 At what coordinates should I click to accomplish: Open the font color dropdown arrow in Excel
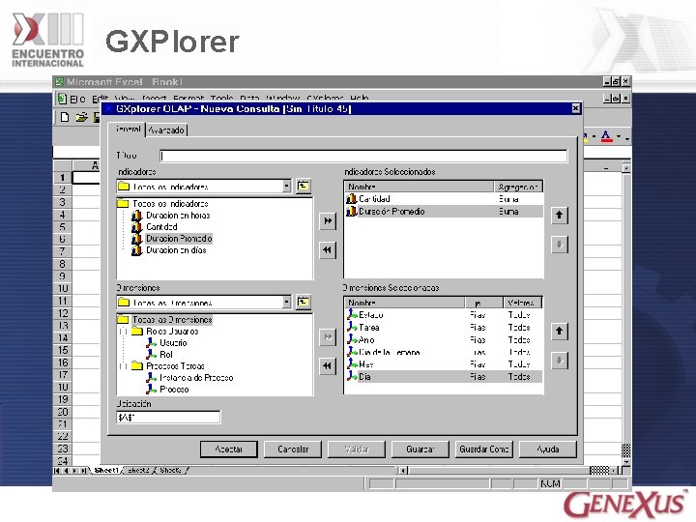[619, 136]
